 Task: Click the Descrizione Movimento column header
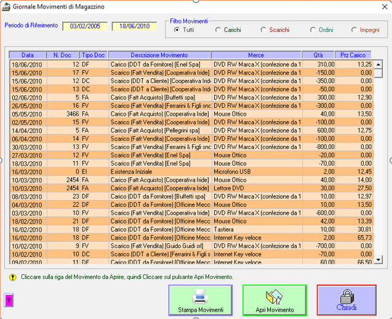coord(159,55)
